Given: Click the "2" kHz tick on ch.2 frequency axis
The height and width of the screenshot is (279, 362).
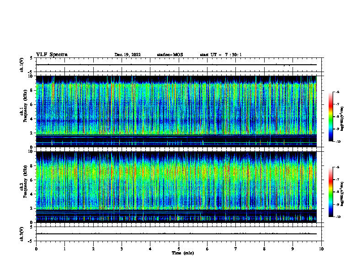Looking at the screenshot, I should point(32,208).
